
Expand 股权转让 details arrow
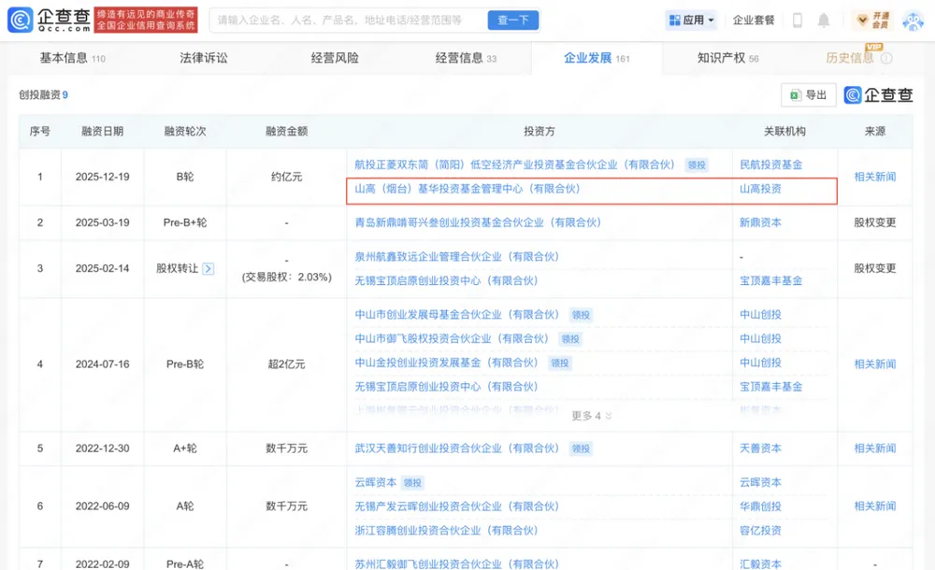(x=209, y=269)
